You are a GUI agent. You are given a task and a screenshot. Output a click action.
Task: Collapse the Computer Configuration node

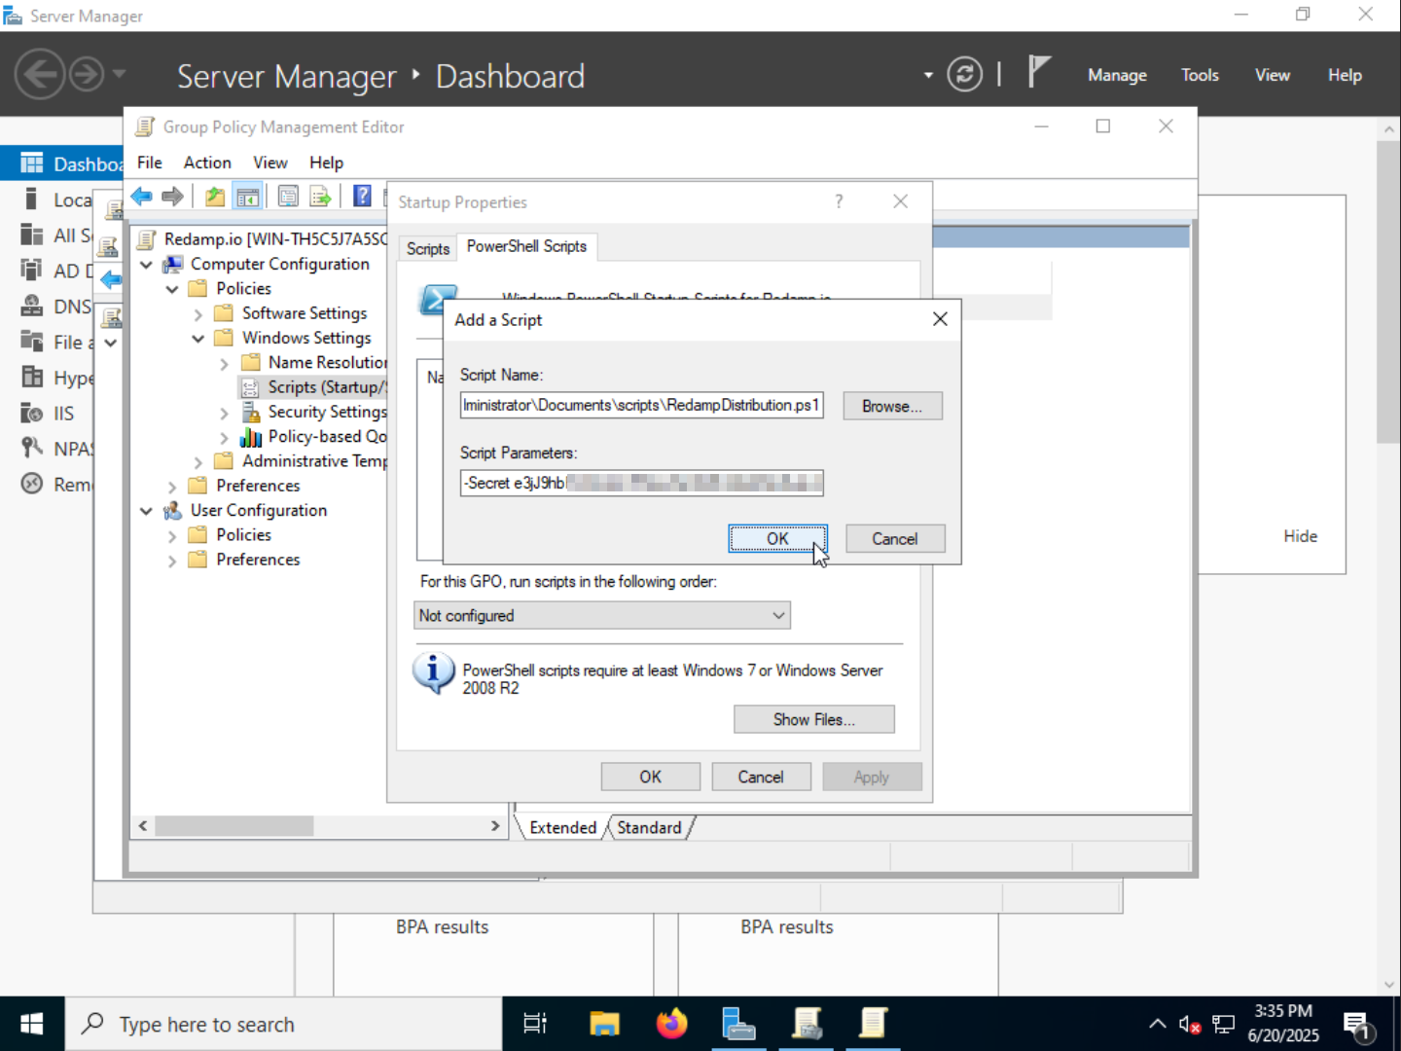coord(146,264)
